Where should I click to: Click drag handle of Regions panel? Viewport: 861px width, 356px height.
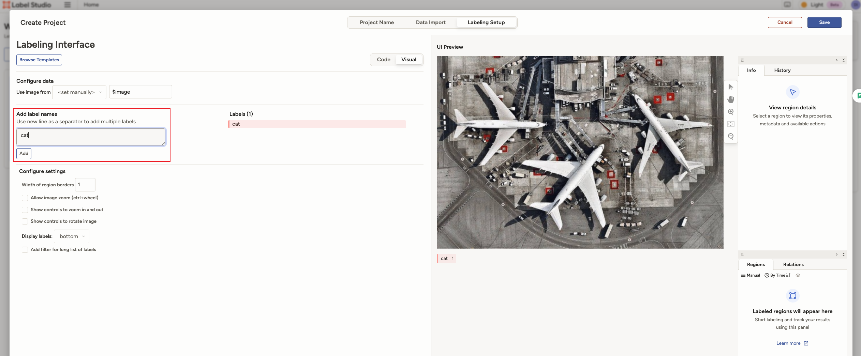coord(742,254)
